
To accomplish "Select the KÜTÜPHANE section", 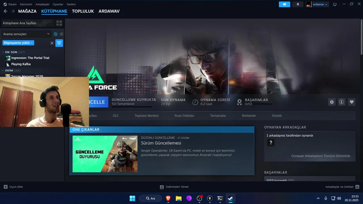I will [54, 11].
